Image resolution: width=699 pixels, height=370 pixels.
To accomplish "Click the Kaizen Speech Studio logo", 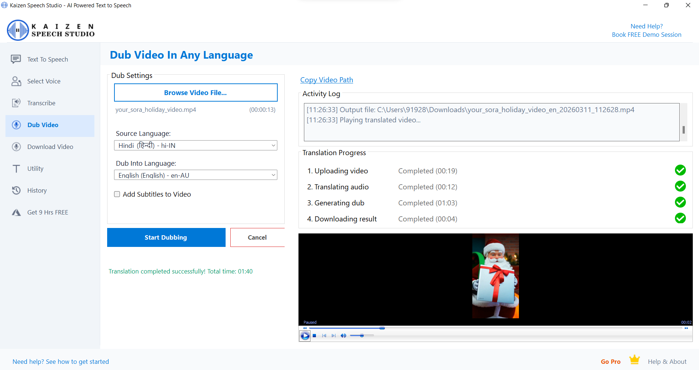I will coord(50,30).
